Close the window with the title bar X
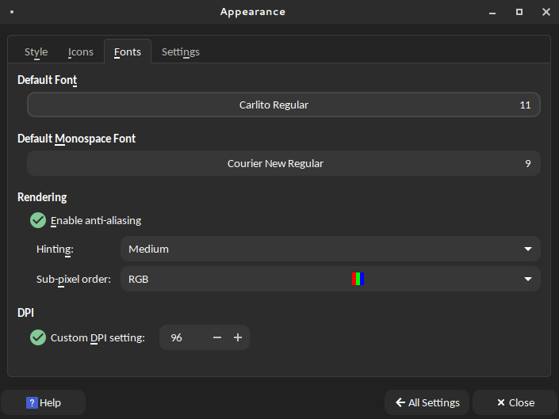 (x=546, y=12)
